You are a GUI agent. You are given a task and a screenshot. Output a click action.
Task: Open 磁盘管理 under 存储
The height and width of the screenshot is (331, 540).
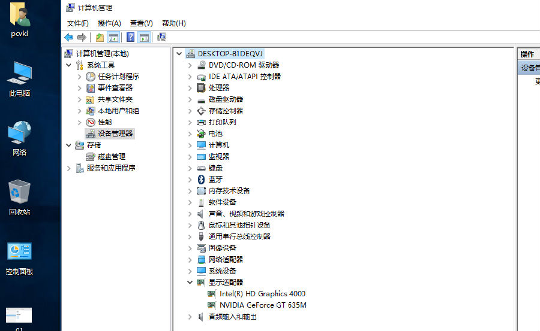[x=111, y=157]
